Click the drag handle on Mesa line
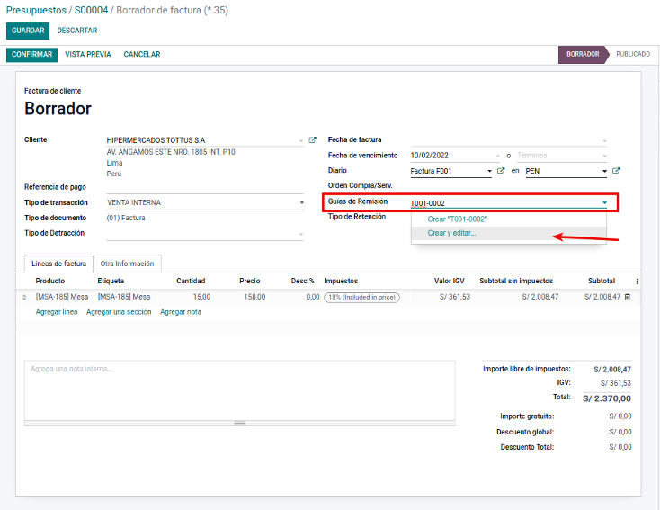This screenshot has width=660, height=510. click(24, 297)
